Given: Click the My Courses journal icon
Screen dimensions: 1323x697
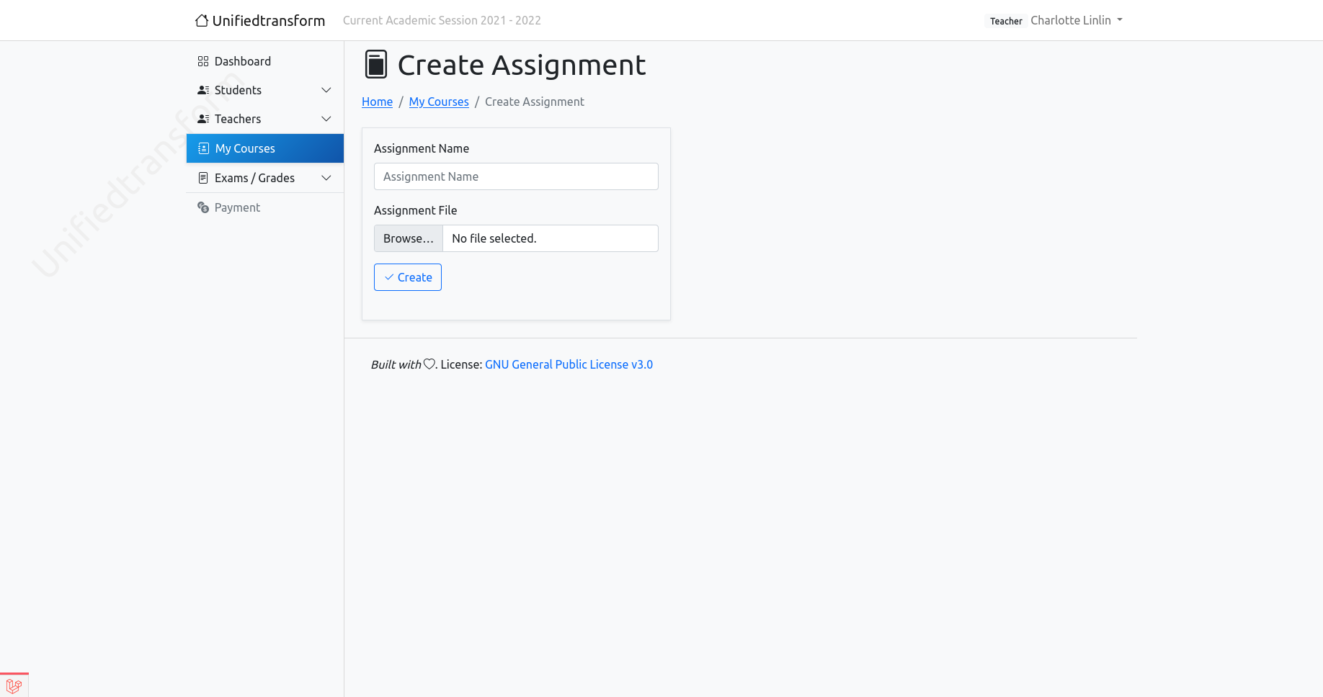Looking at the screenshot, I should (204, 148).
